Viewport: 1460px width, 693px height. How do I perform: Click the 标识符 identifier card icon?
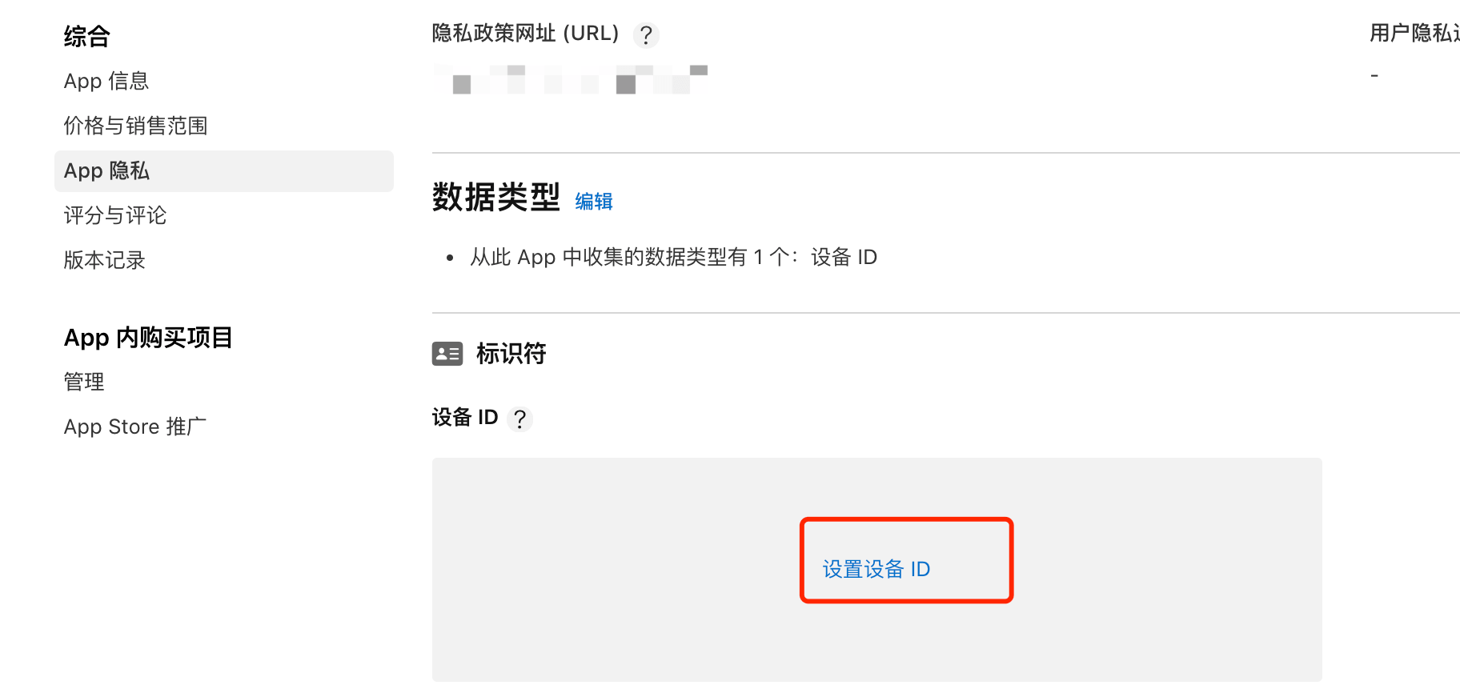coord(446,353)
